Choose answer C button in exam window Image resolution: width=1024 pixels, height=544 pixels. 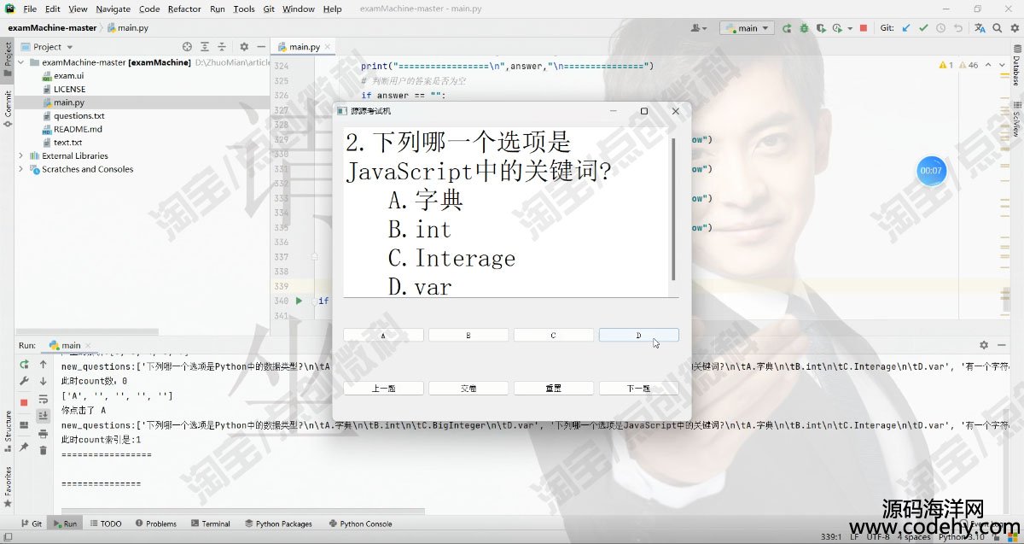(x=554, y=336)
